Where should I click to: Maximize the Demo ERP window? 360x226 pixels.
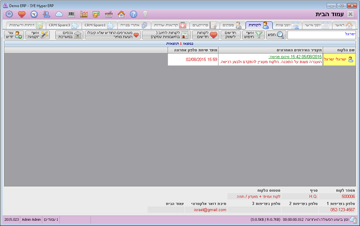click(x=342, y=6)
